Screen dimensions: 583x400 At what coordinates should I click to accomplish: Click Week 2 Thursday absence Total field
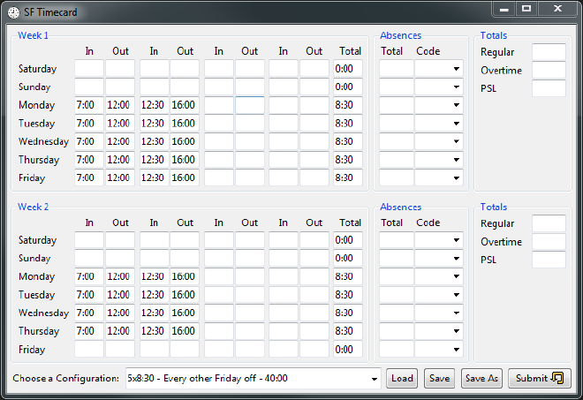[397, 331]
